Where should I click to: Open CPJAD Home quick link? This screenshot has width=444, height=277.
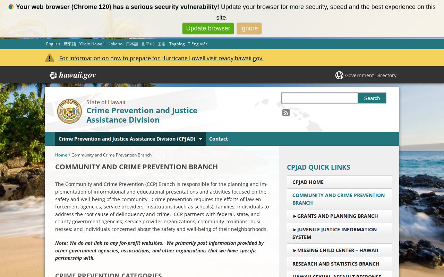coord(339,182)
